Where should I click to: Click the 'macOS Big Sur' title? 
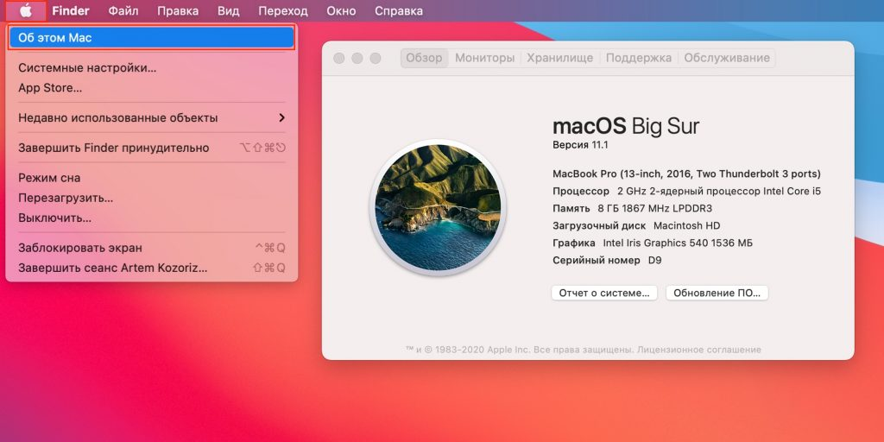pos(626,126)
